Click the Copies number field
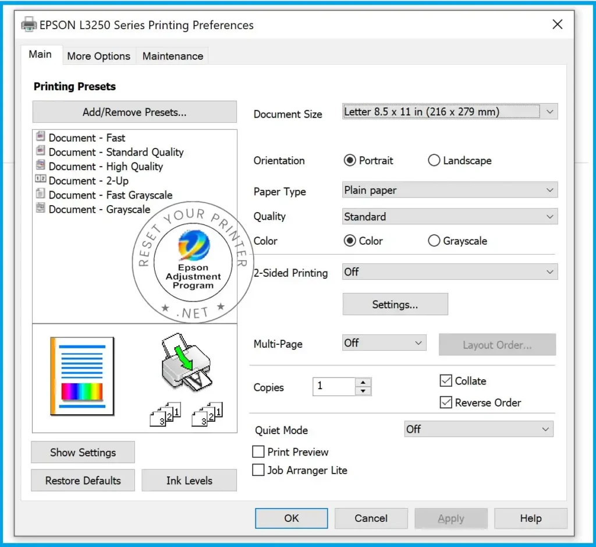596x547 pixels. 334,386
